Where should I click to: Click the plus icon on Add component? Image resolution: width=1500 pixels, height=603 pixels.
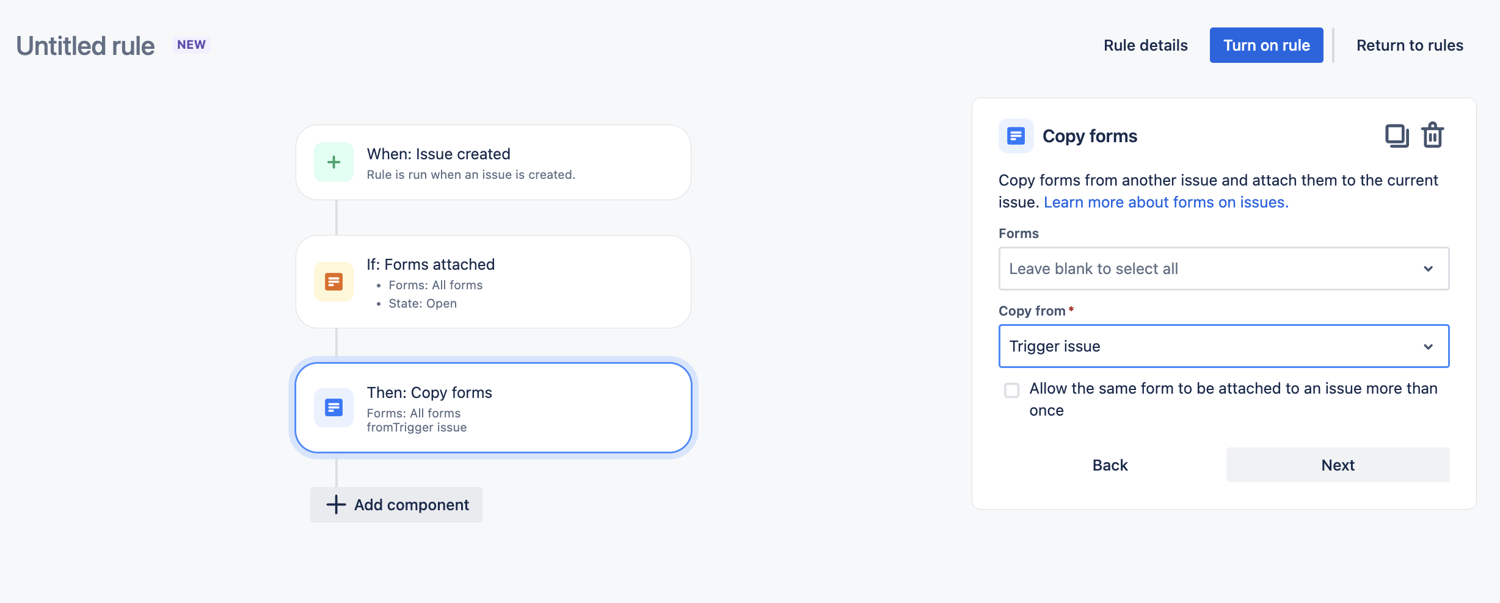point(336,505)
